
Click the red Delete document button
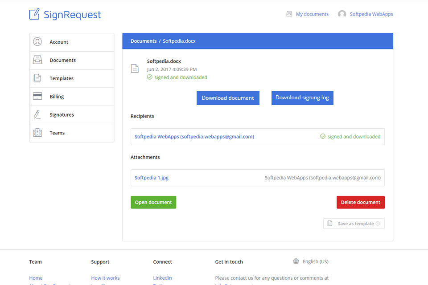(361, 202)
